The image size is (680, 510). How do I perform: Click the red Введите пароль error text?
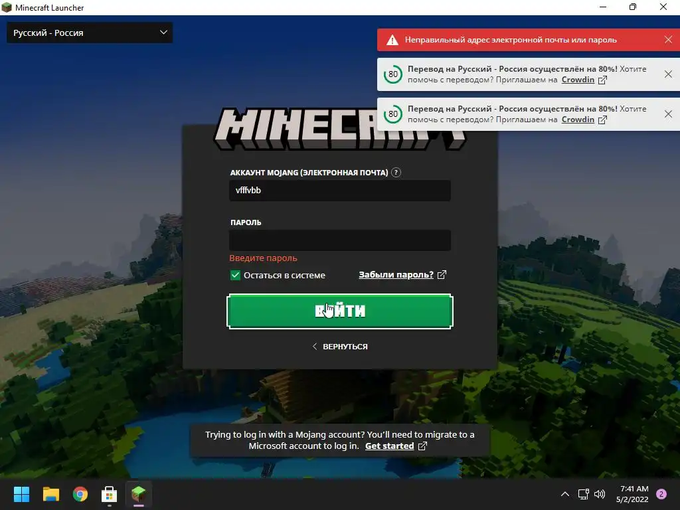[263, 258]
